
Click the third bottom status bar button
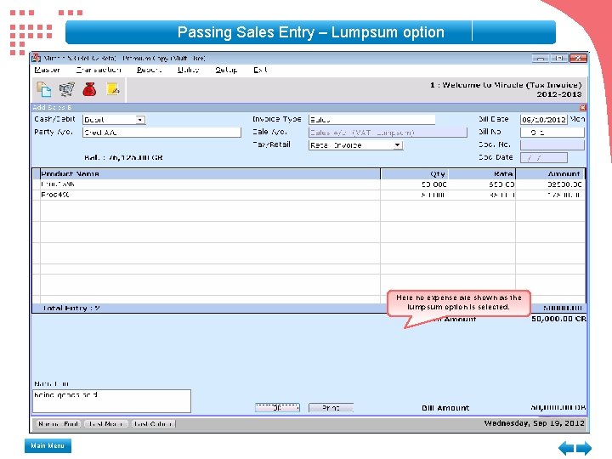click(x=153, y=424)
